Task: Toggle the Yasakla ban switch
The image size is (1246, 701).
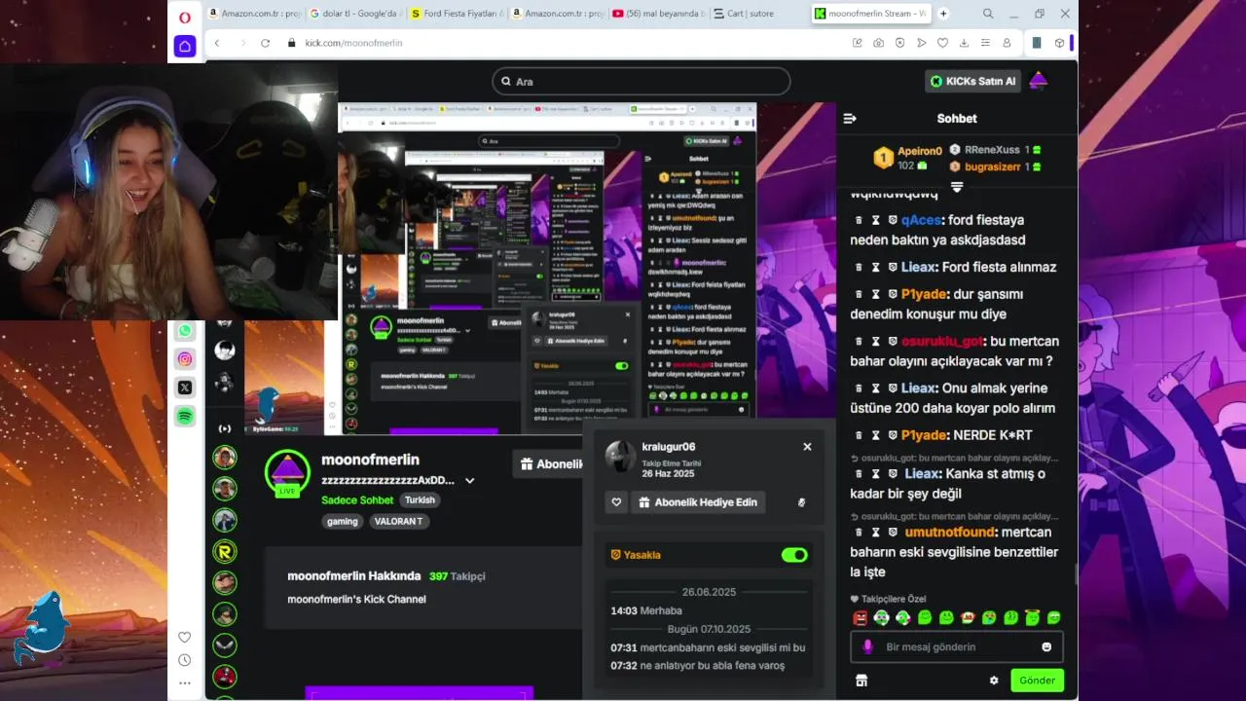Action: pos(794,555)
